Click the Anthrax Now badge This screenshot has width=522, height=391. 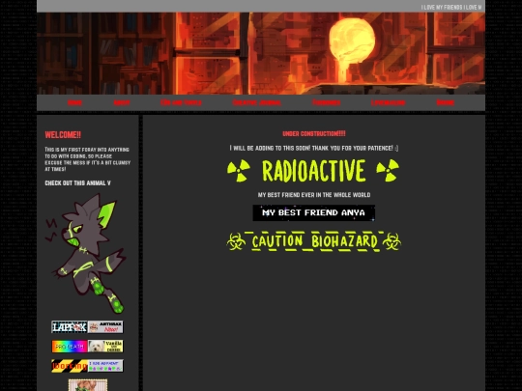tap(105, 327)
